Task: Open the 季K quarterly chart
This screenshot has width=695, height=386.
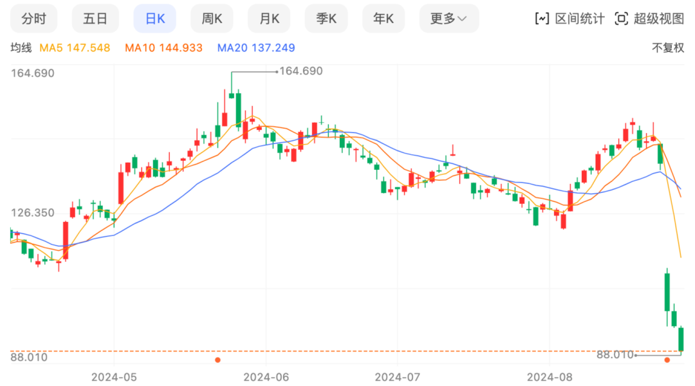Action: pyautogui.click(x=326, y=19)
